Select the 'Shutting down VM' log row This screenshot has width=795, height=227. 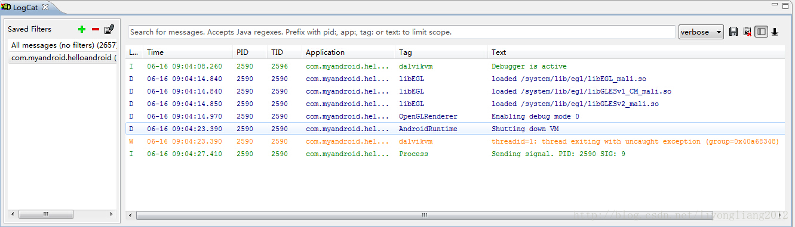click(x=455, y=129)
